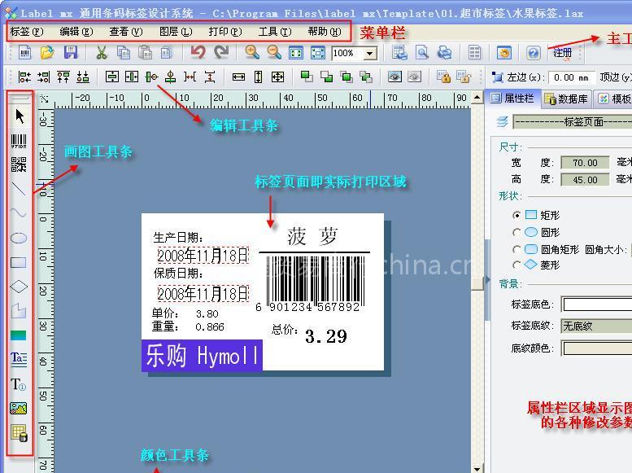Screen dimensions: 632x473
Task: Select the image insert tool
Action: 19,409
